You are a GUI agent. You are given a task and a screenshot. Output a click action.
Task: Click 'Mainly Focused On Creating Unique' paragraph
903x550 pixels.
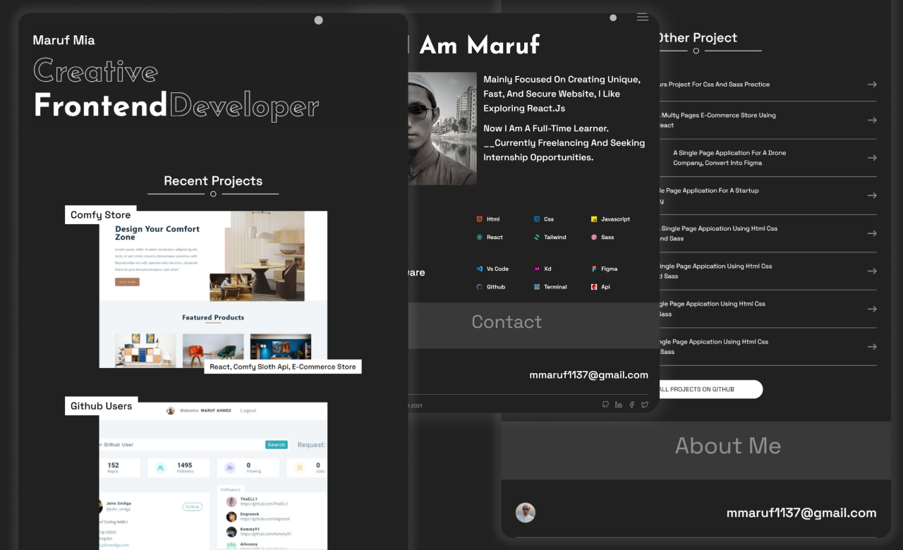coord(562,94)
